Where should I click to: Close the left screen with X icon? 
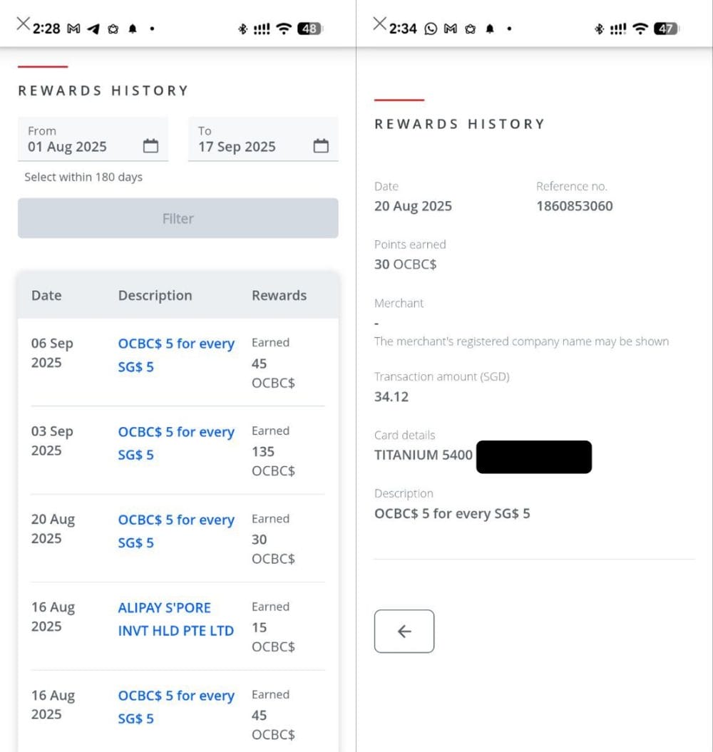tap(23, 24)
